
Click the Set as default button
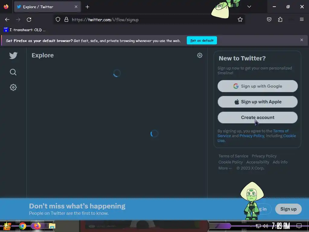tap(202, 40)
